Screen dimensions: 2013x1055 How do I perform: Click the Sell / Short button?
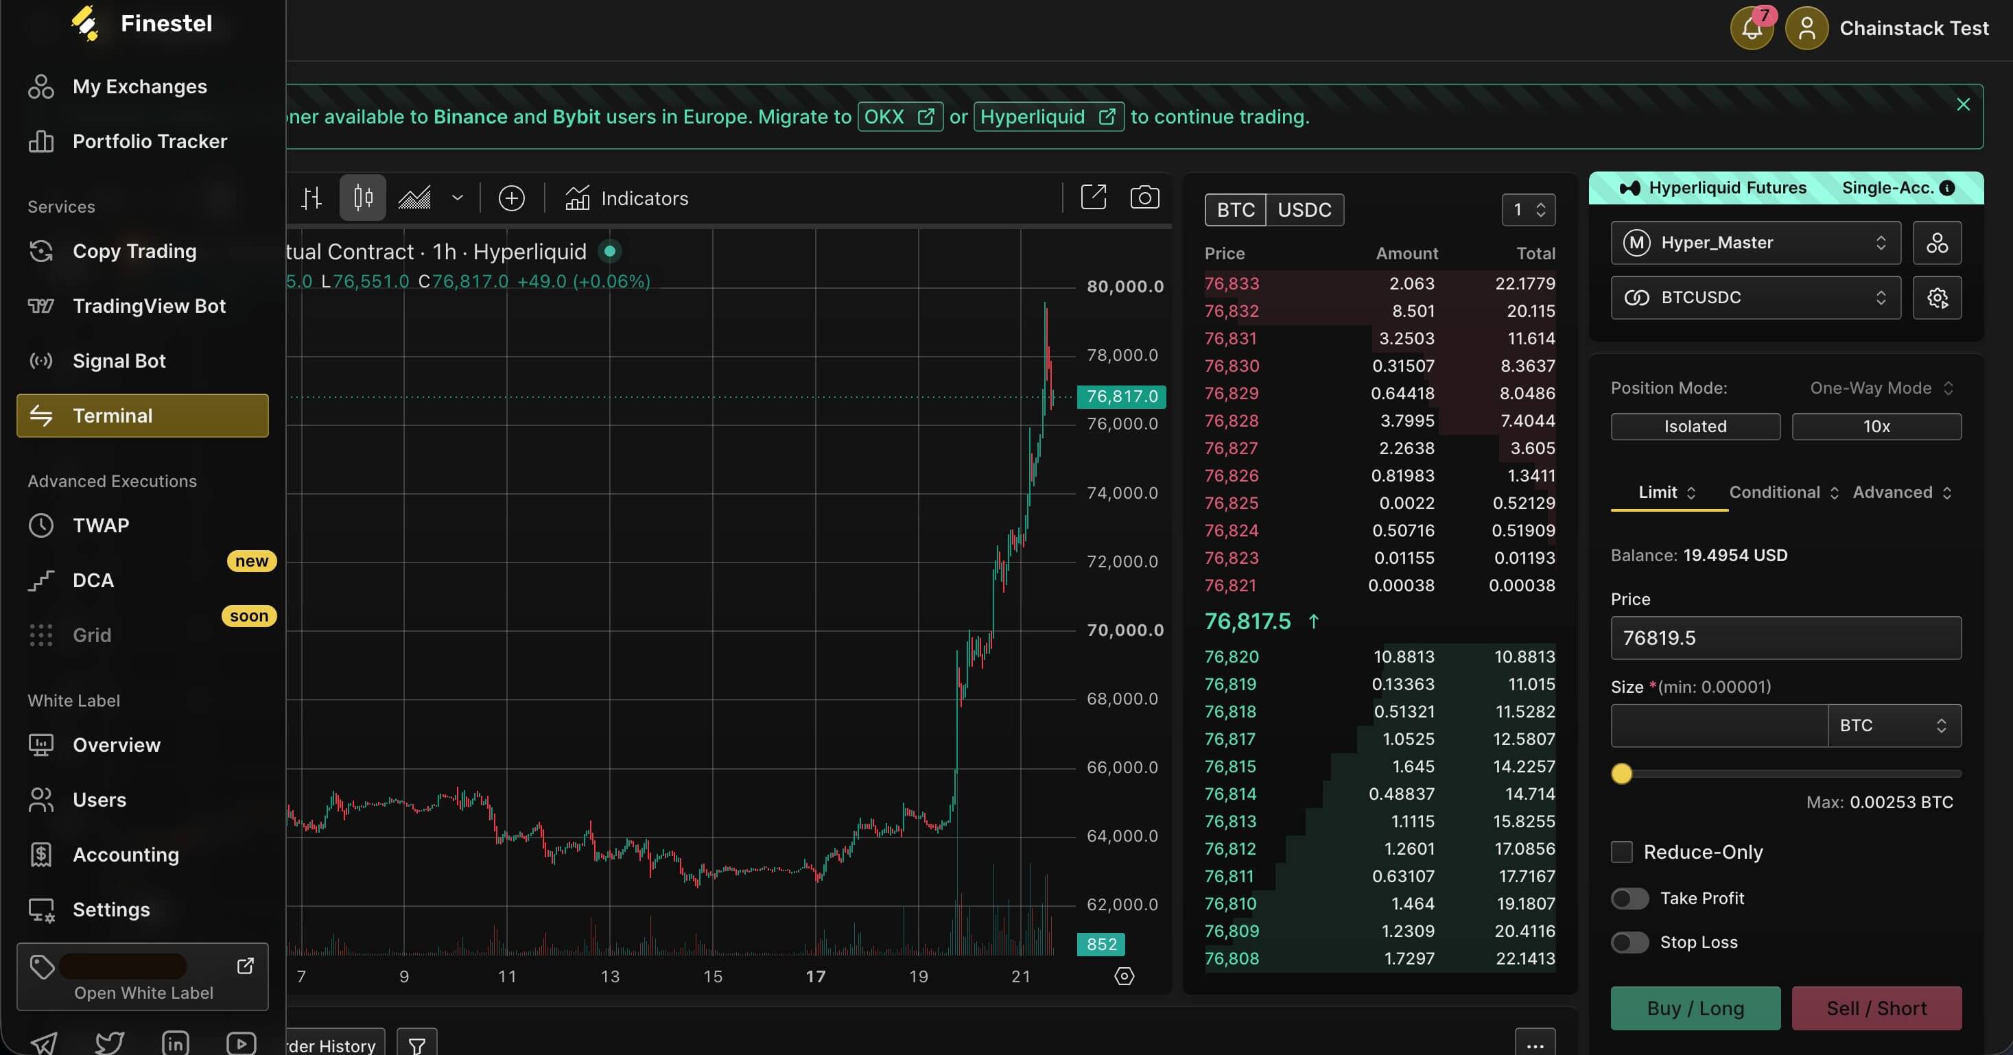(x=1876, y=1008)
